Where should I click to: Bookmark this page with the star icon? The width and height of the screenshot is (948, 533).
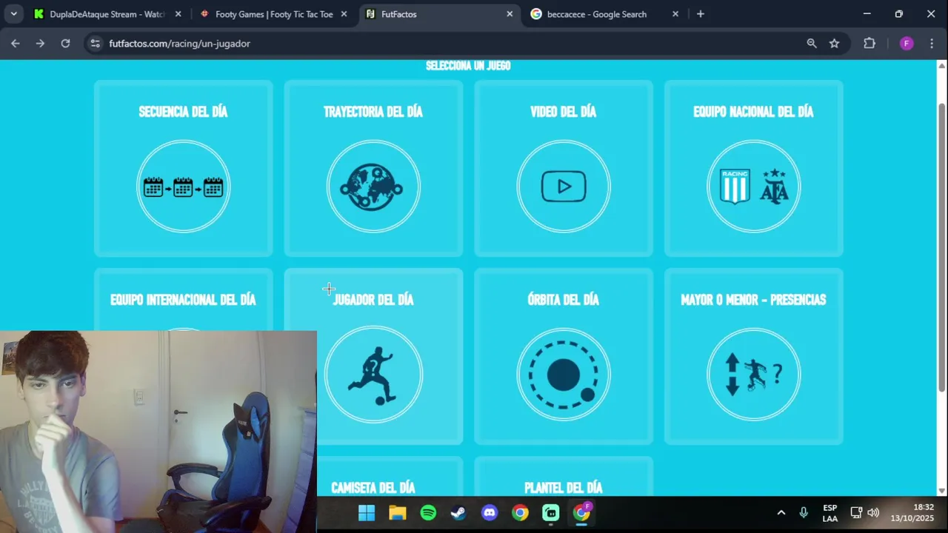click(x=835, y=44)
